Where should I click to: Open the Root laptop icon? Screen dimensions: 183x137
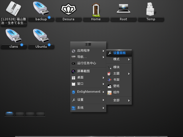[x=123, y=8]
